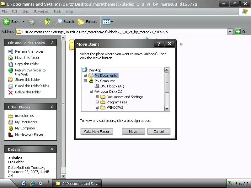The image size is (251, 188).
Task: Collapse the Other Places panel
Action: coord(52,107)
